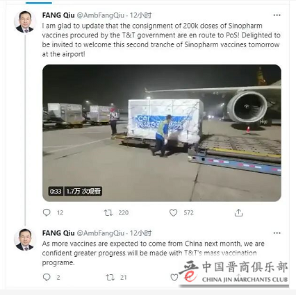This screenshot has height=295, width=296.
Task: Retweet the Sinopharm vaccines consignment tweet
Action: 108,212
